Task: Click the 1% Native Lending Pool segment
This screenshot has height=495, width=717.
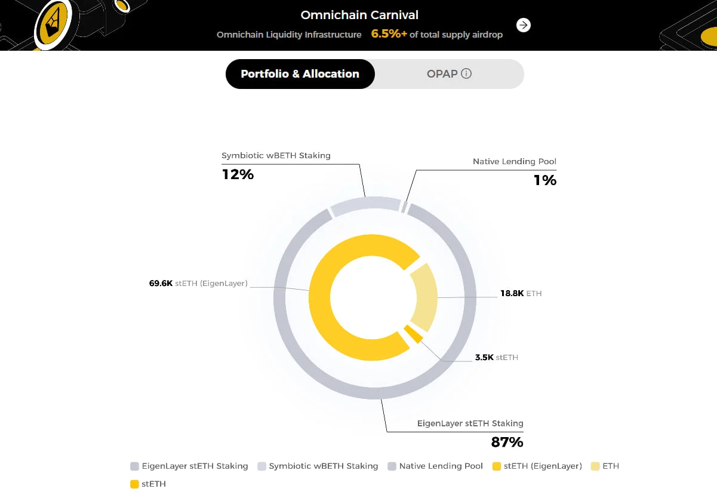Action: [406, 206]
